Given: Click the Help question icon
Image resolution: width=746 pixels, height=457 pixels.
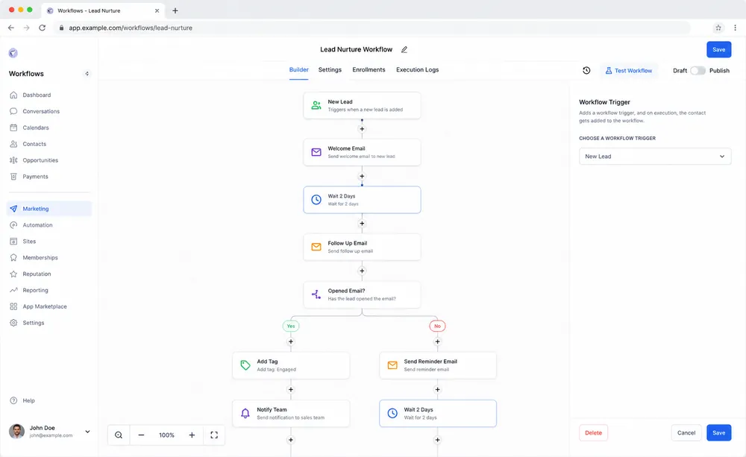Looking at the screenshot, I should [x=13, y=400].
